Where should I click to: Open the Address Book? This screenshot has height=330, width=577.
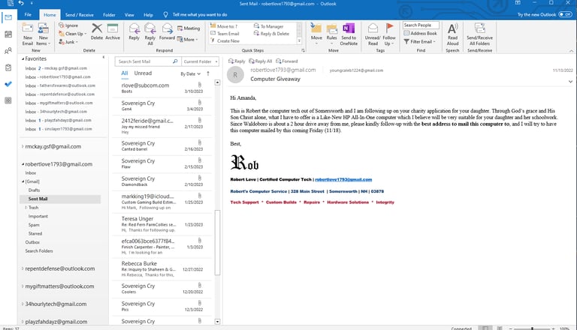point(420,34)
